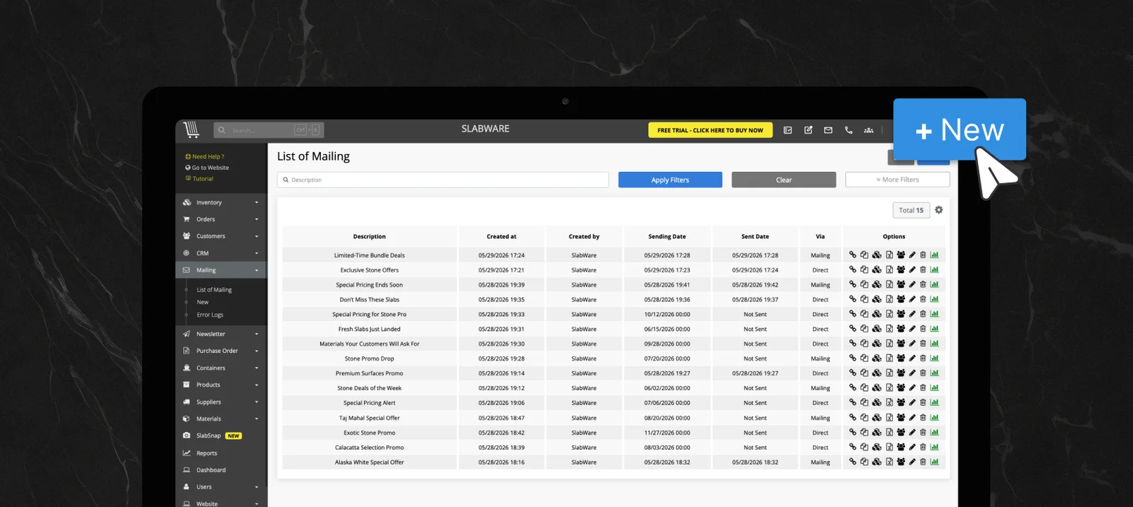Click the SlabWare cart logo icon
Viewport: 1133px width, 507px height.
[x=192, y=129]
